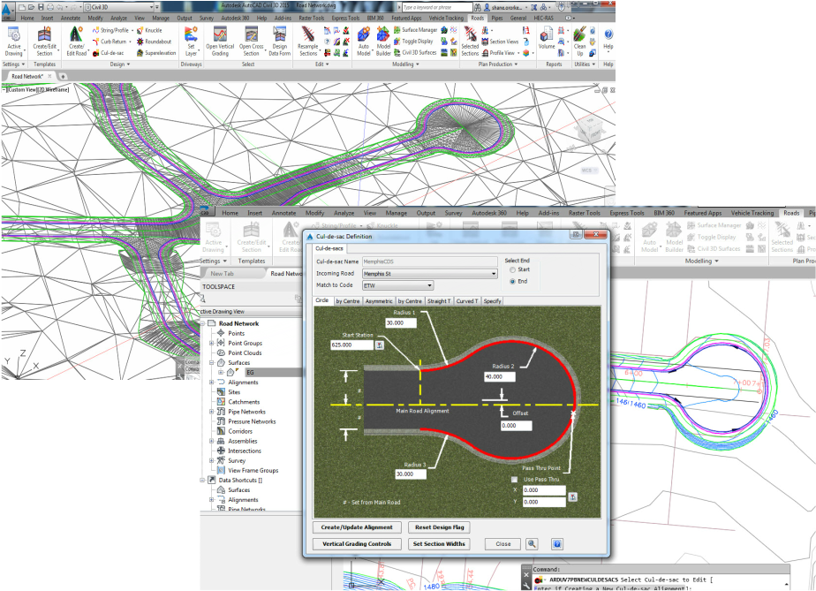Select the Start radio button
Image resolution: width=816 pixels, height=591 pixels.
tap(512, 269)
